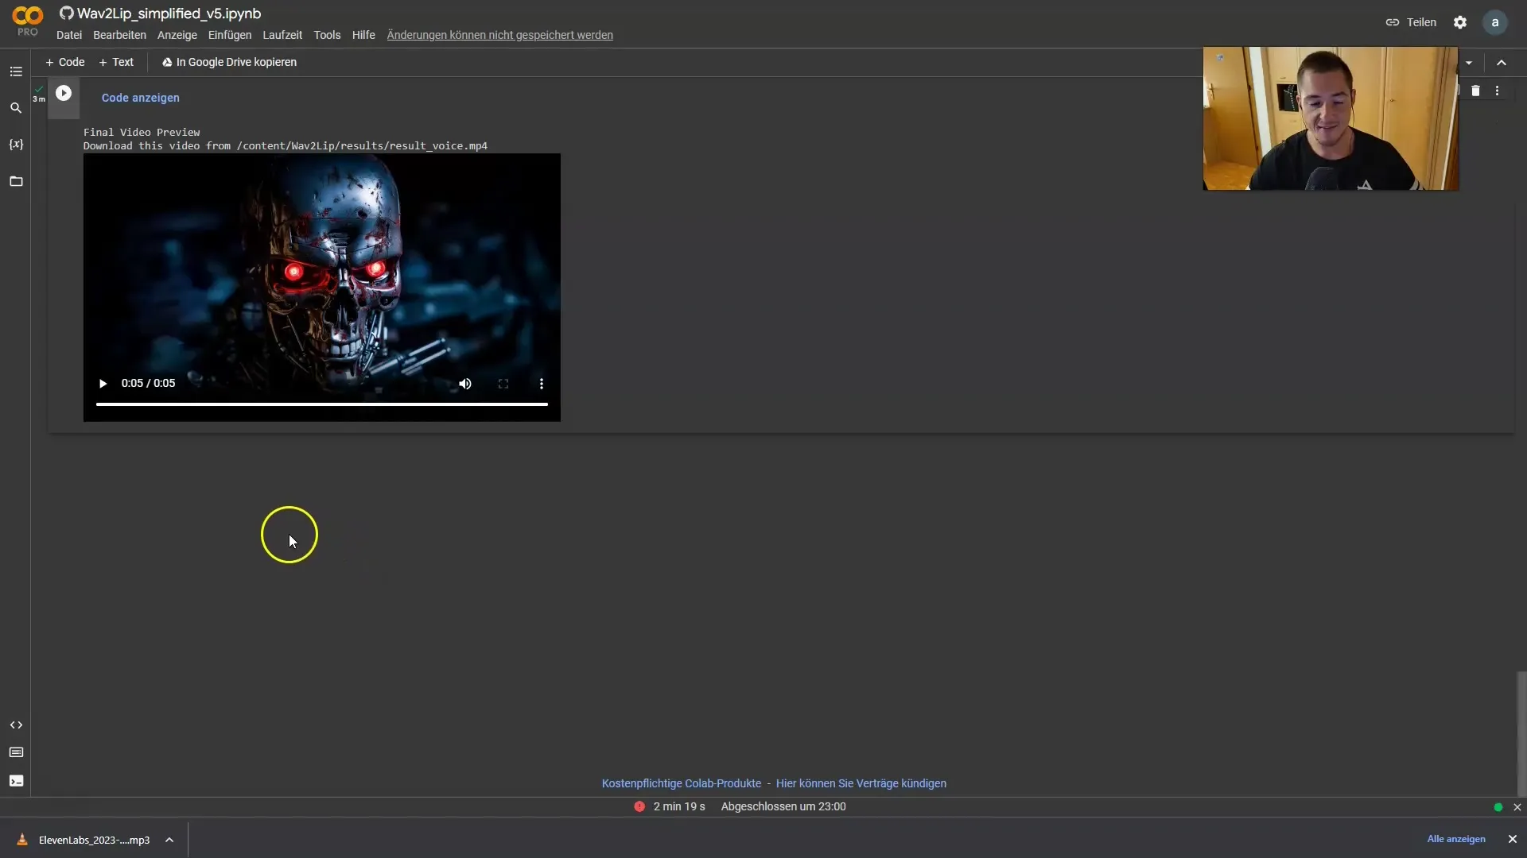Toggle mute on the video player

tap(464, 382)
